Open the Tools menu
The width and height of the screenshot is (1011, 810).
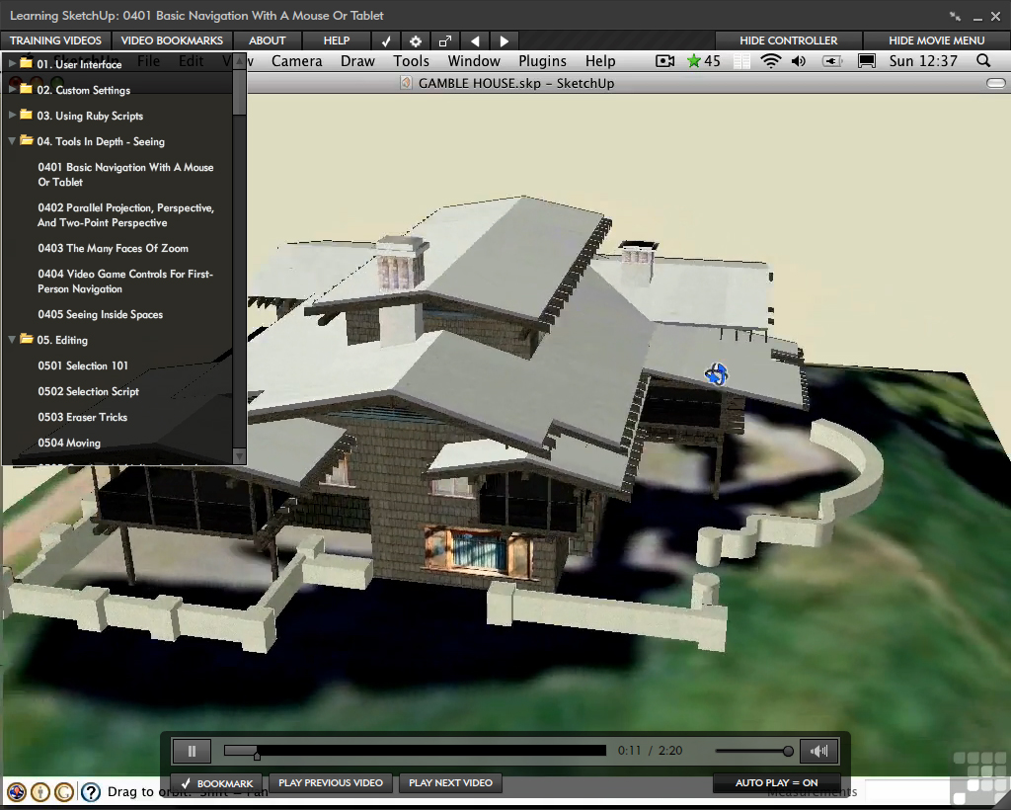412,61
